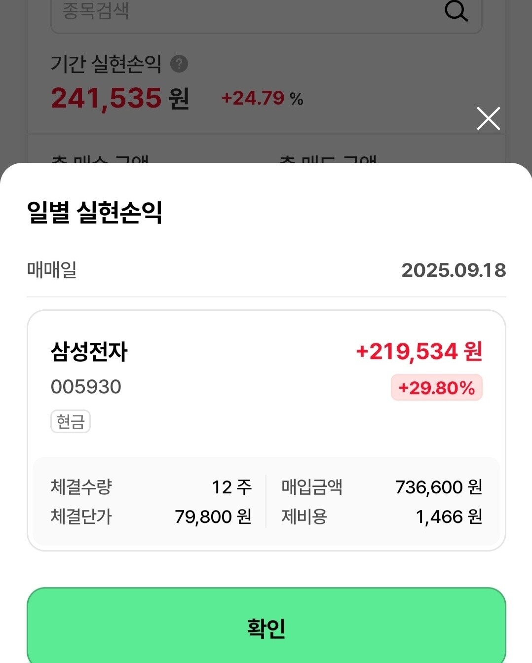This screenshot has height=663, width=532.
Task: Tap the 현금 tag badge
Action: click(71, 421)
